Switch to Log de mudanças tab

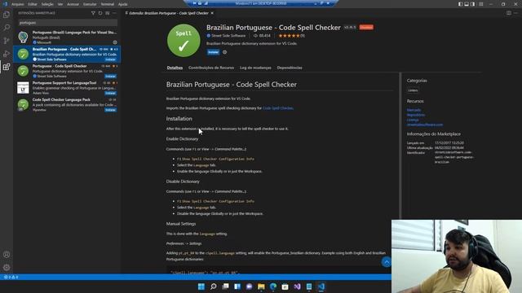[255, 68]
